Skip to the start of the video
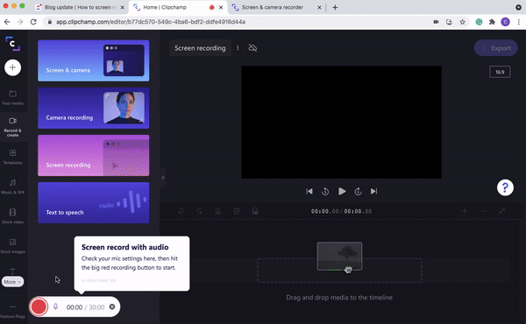Image resolution: width=526 pixels, height=324 pixels. tap(309, 191)
